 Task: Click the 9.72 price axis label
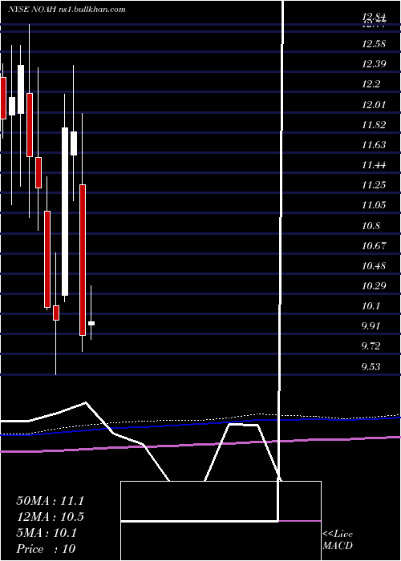[x=372, y=346]
